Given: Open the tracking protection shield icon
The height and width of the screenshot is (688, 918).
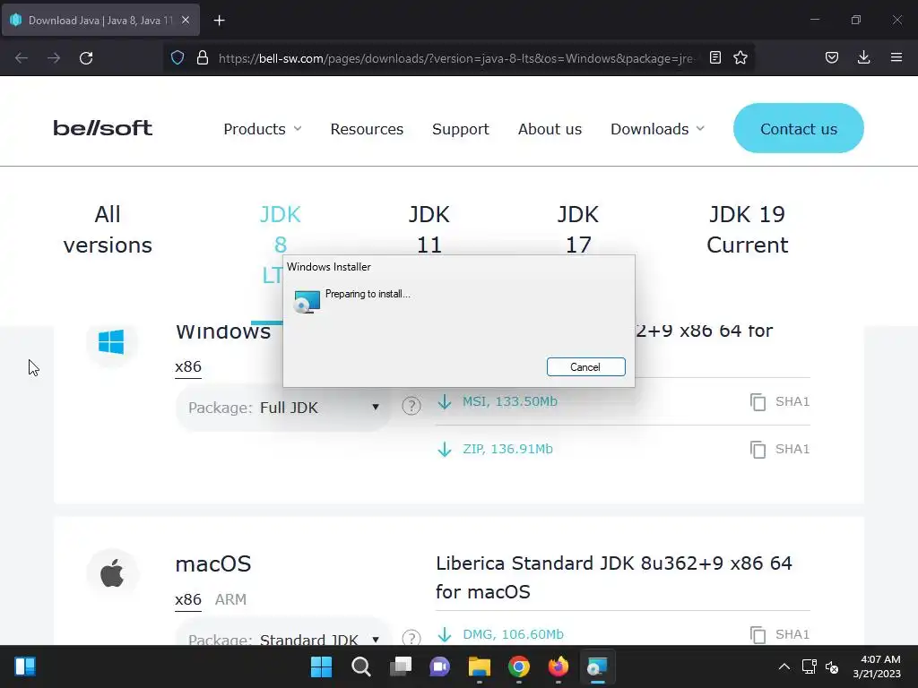Looking at the screenshot, I should (x=178, y=58).
